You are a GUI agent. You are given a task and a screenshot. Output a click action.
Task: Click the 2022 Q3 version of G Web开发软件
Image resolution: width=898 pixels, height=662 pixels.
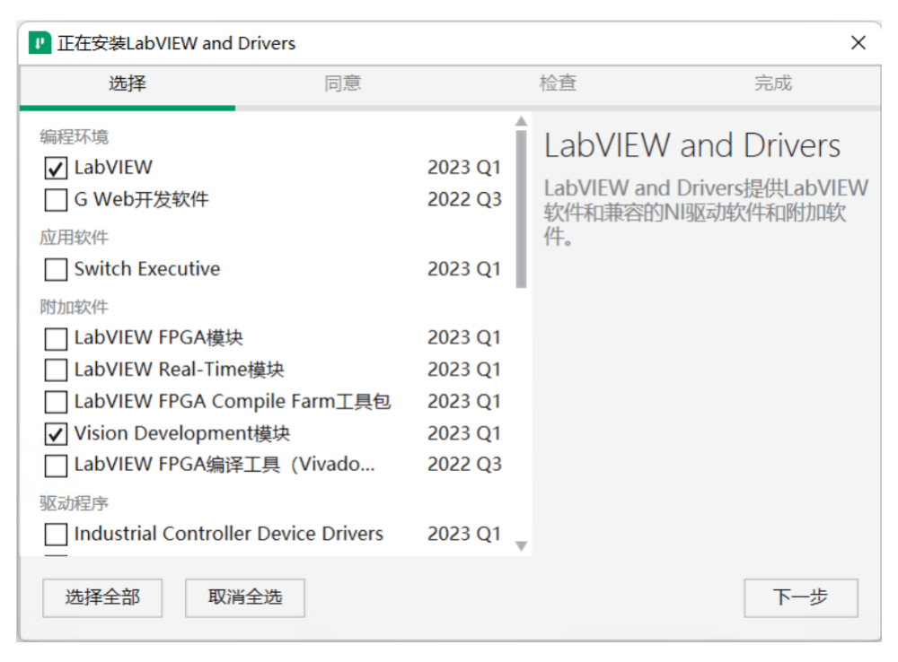click(464, 200)
